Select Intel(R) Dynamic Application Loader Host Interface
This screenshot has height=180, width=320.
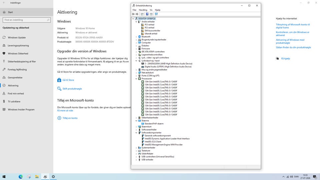tap(167, 139)
